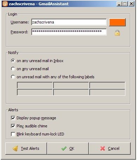The height and width of the screenshot is (160, 137).
Task: Click the red X Cancel icon
Action: pos(103,148)
